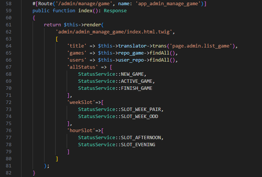Click the render method call
Viewport: 262px width, 177px height.
point(92,25)
